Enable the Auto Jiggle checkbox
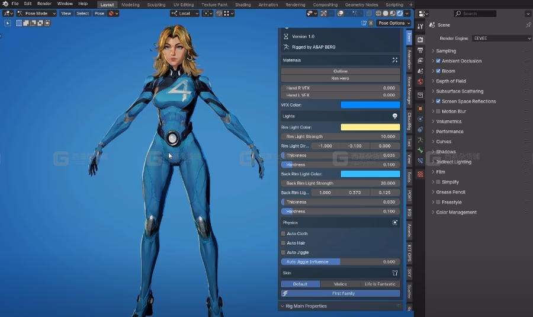The height and width of the screenshot is (317, 533). (x=283, y=252)
